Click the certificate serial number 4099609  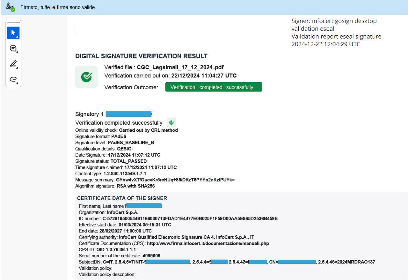[x=151, y=256]
